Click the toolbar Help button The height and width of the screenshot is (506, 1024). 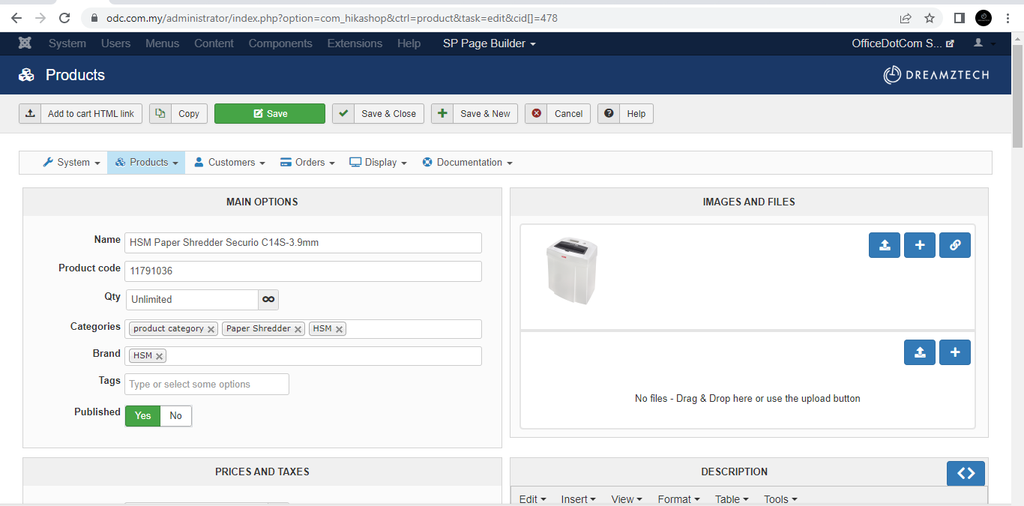(625, 113)
